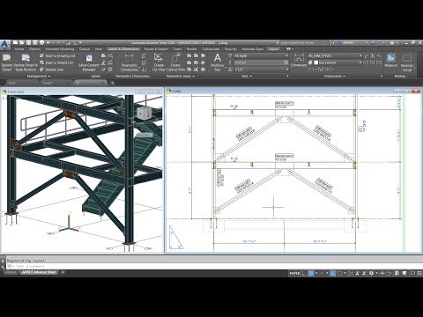423x317 pixels.
Task: Open the Home ribbon tab
Action: (19, 49)
